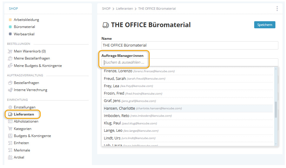Click the cart icon beside Kategorien

pyautogui.click(x=10, y=129)
